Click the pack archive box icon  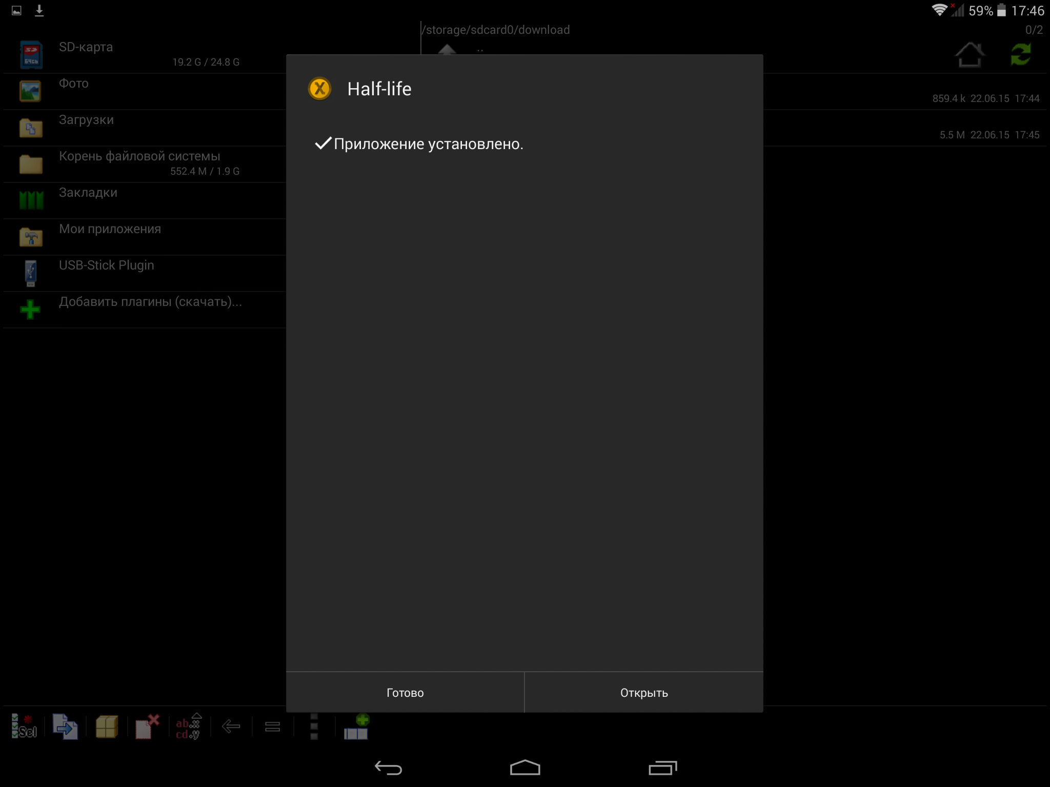pos(107,726)
